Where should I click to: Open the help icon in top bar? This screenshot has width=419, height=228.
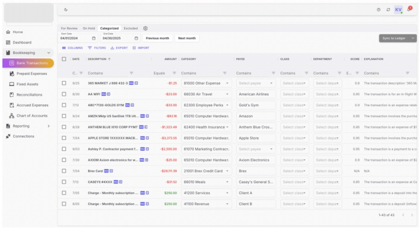pyautogui.click(x=378, y=10)
